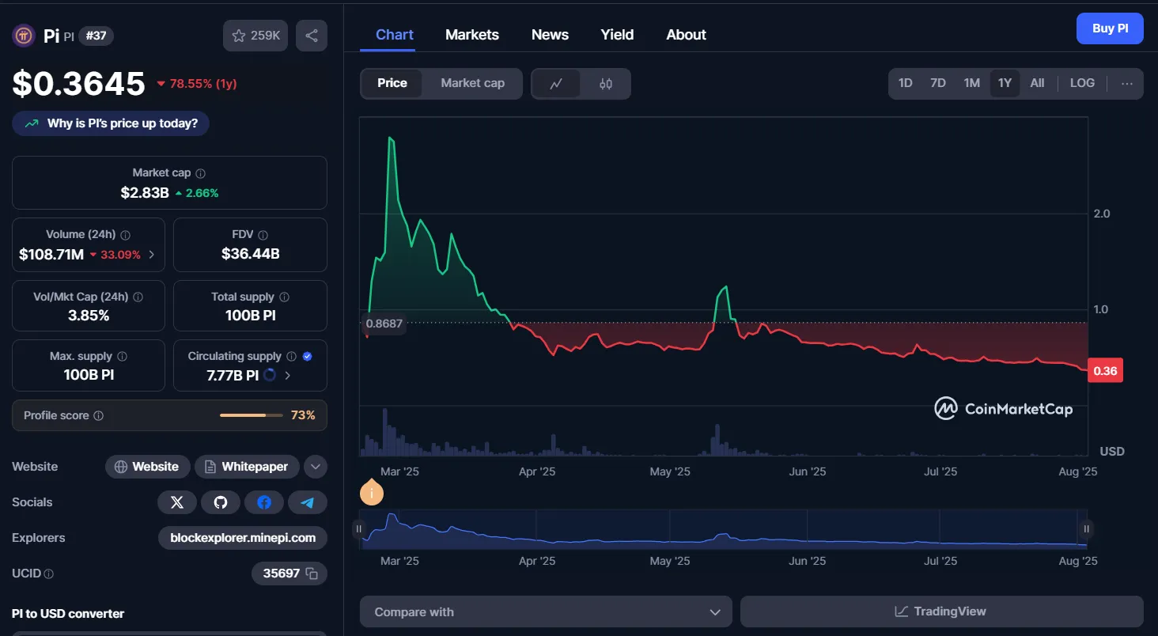
Task: Click the Buy PI button
Action: click(1110, 28)
